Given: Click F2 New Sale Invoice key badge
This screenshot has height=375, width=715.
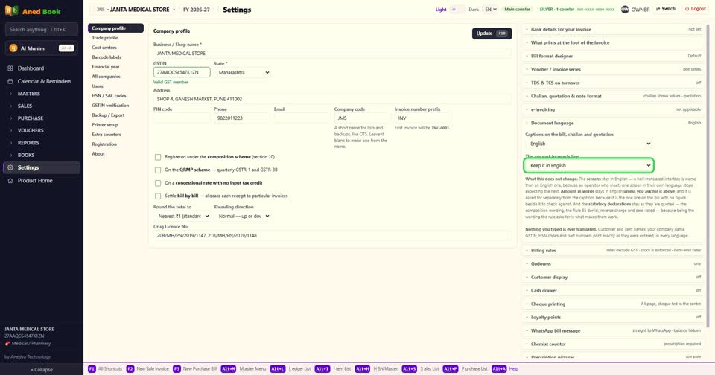Looking at the screenshot, I should (130, 368).
